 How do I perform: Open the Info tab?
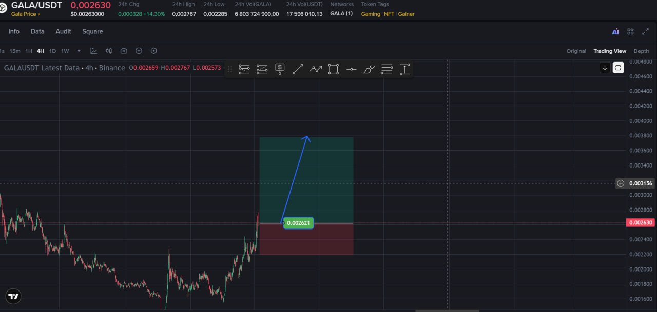14,31
